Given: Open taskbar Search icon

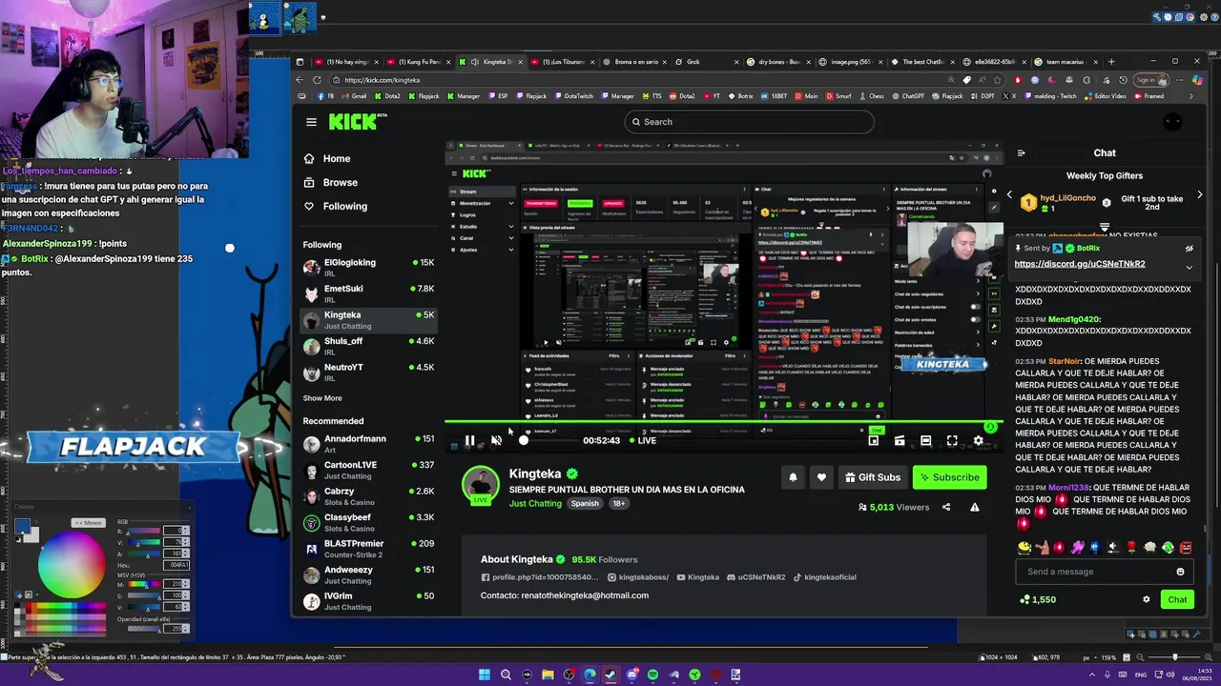Looking at the screenshot, I should [506, 675].
